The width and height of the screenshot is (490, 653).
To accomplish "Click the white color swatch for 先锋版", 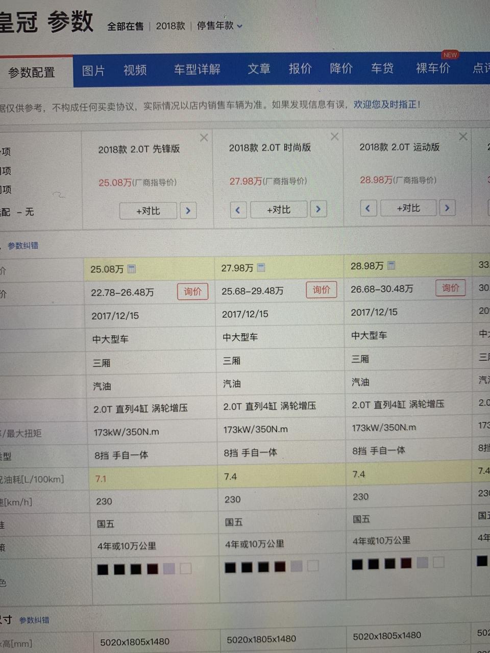I will (186, 568).
